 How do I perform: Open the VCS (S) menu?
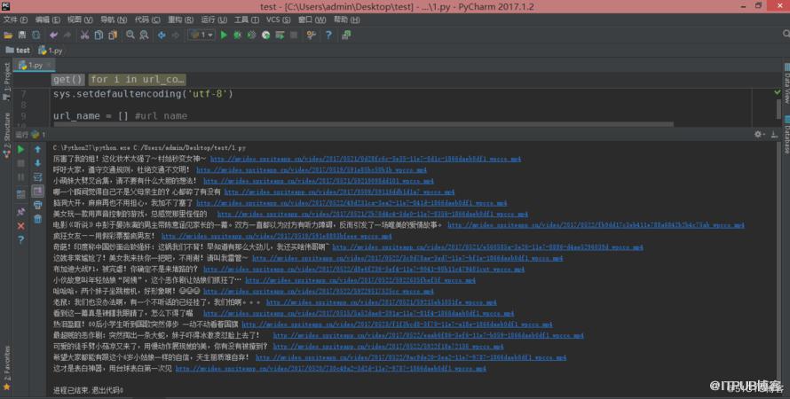click(278, 20)
